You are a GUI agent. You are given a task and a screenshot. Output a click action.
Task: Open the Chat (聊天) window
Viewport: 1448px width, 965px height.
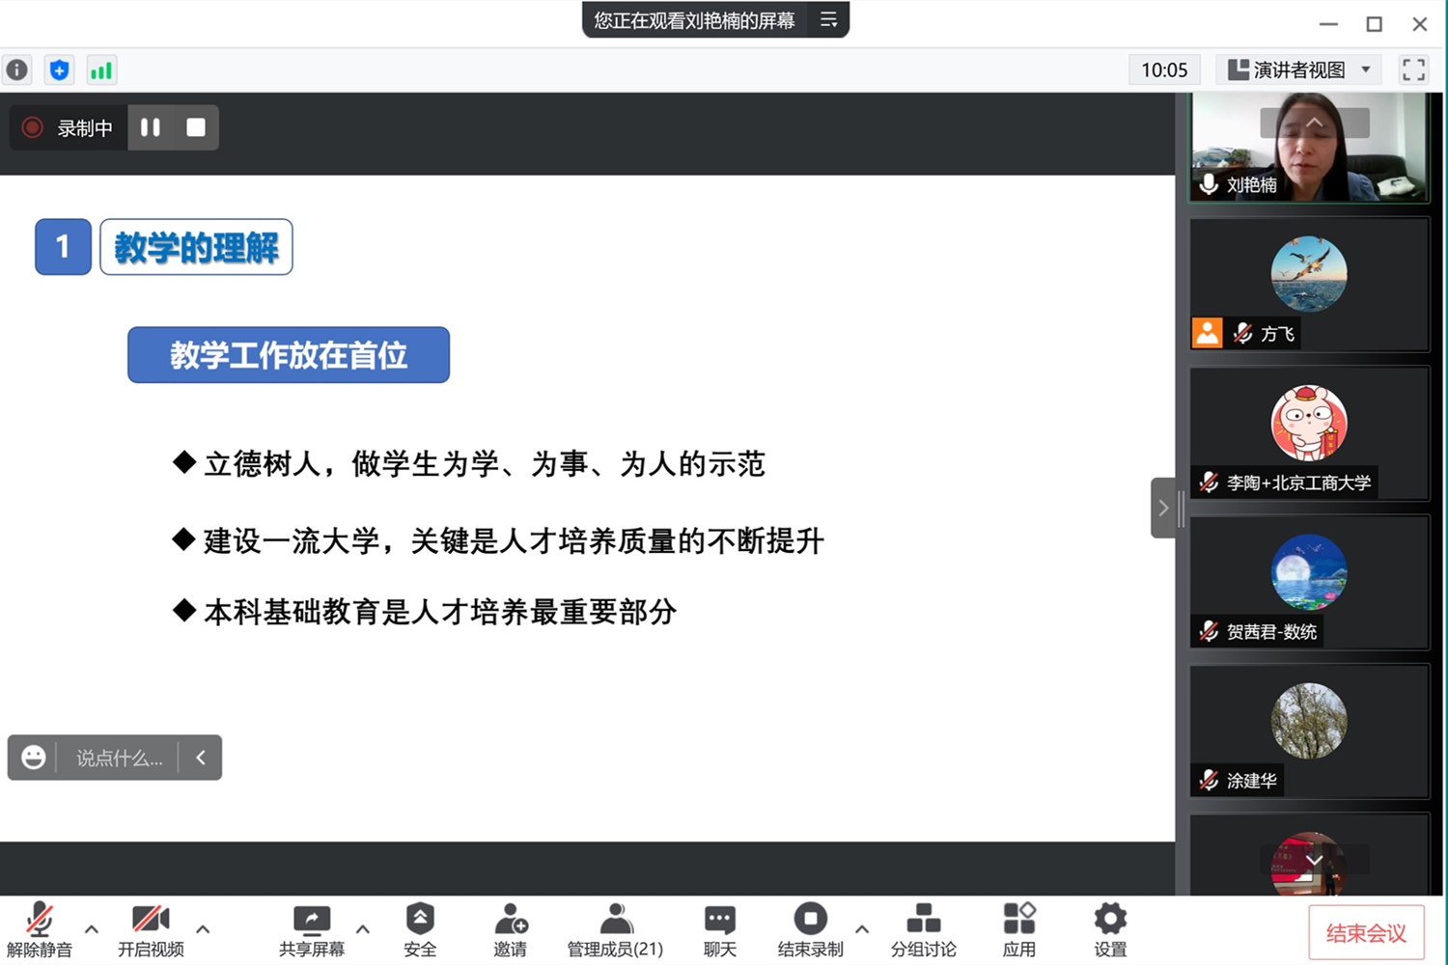pos(719,930)
